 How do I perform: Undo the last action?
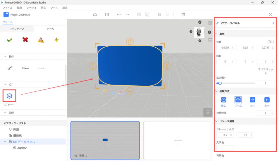click(119, 15)
